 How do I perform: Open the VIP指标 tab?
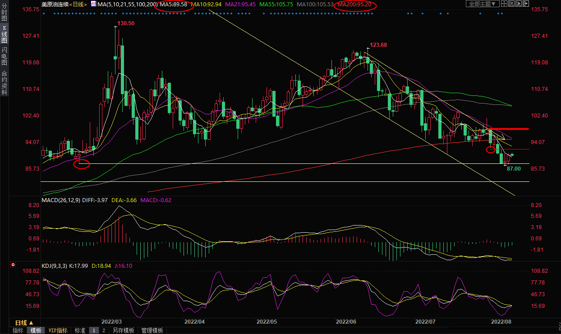click(58, 330)
